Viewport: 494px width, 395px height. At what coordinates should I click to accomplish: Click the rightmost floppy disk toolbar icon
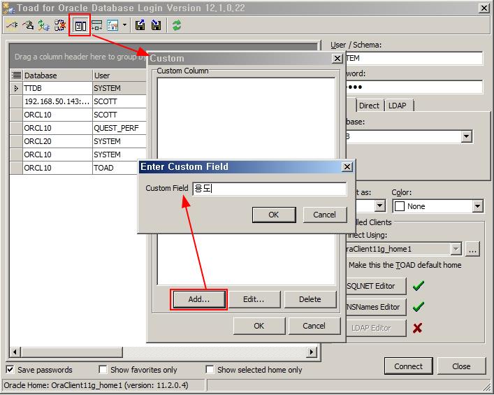(x=157, y=26)
